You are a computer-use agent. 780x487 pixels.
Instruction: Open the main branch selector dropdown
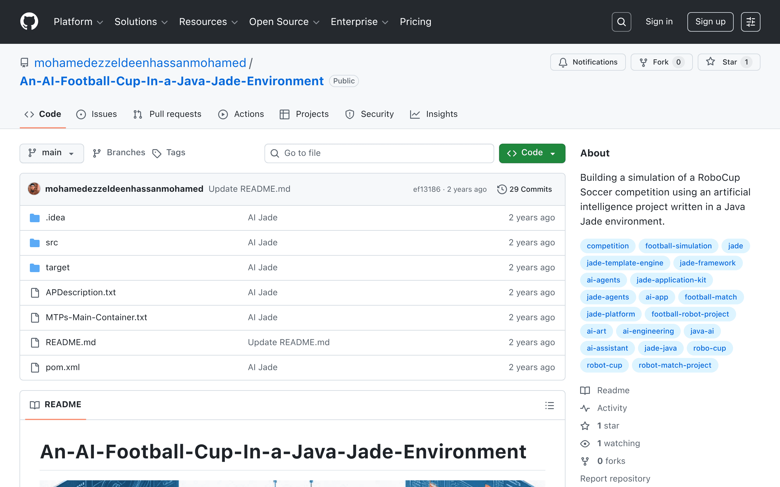tap(51, 153)
